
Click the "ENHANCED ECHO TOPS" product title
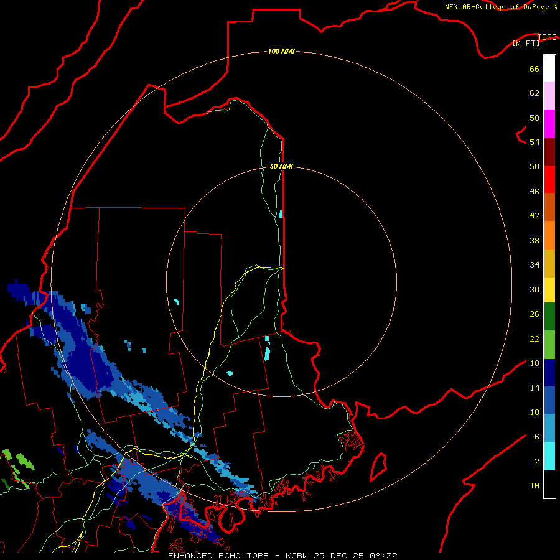(x=218, y=556)
